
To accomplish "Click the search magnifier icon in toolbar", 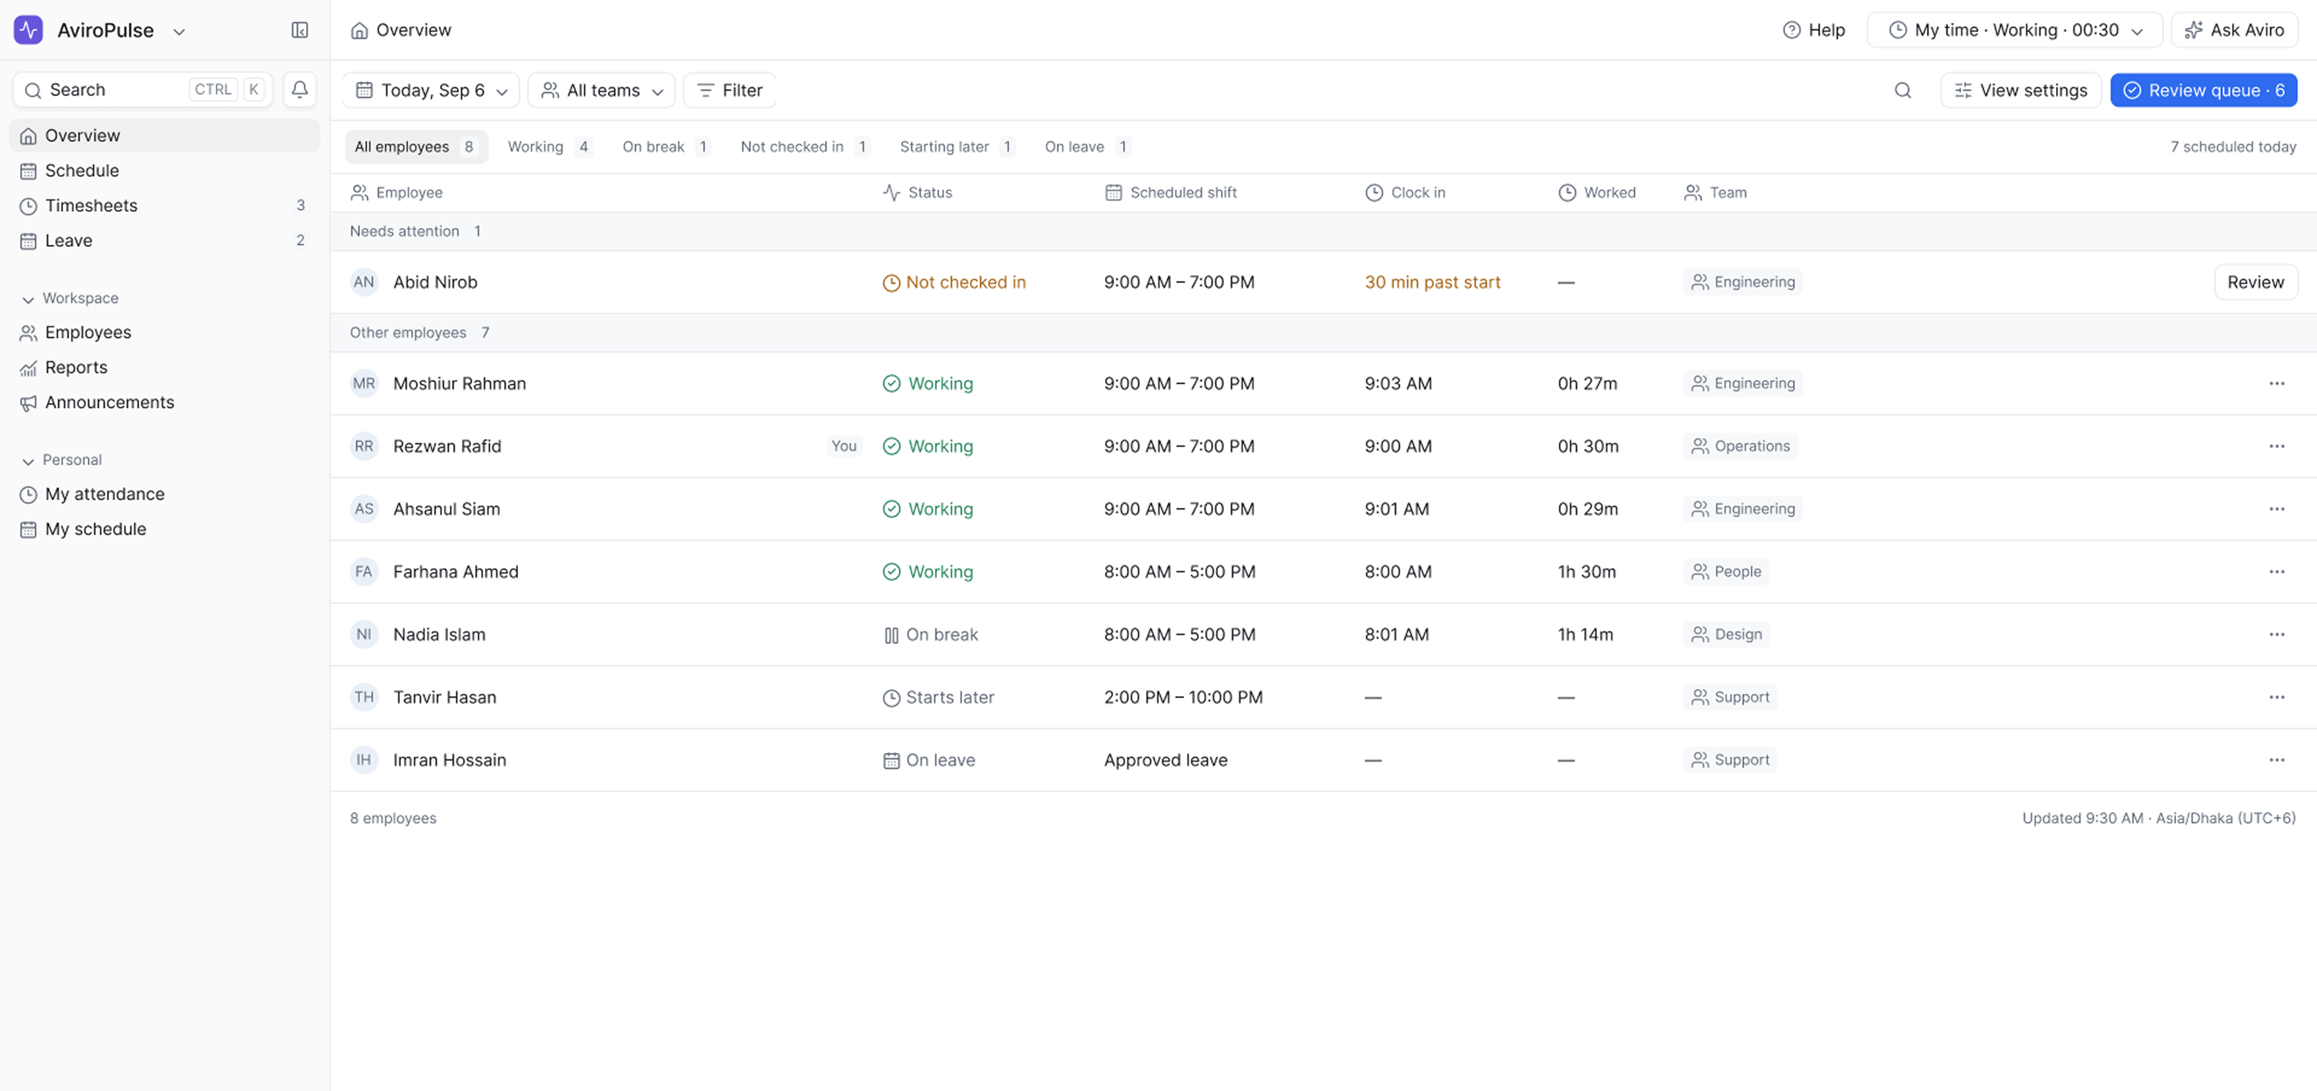I will pos(1902,90).
